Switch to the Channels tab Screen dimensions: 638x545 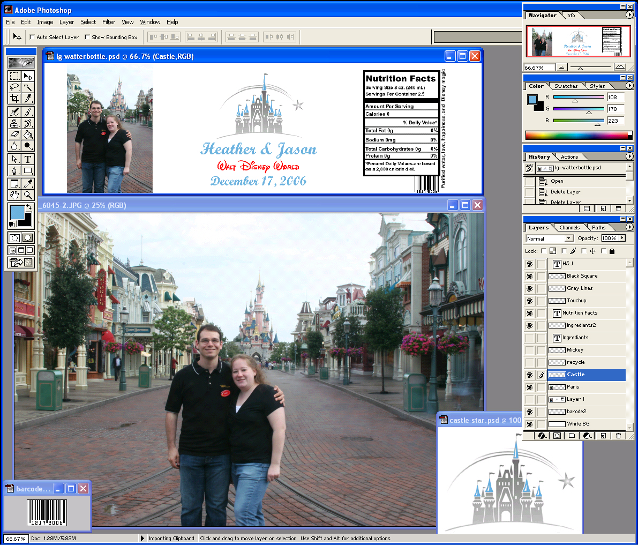click(569, 228)
